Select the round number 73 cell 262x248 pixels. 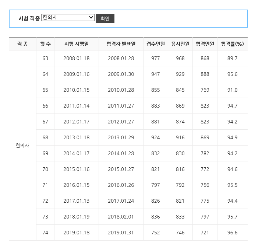(x=45, y=217)
